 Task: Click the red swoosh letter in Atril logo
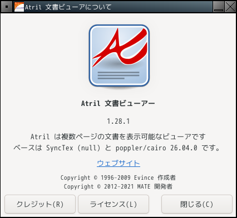(120, 47)
